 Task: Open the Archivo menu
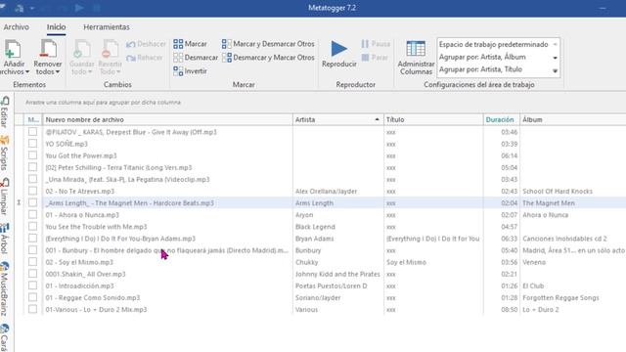16,27
